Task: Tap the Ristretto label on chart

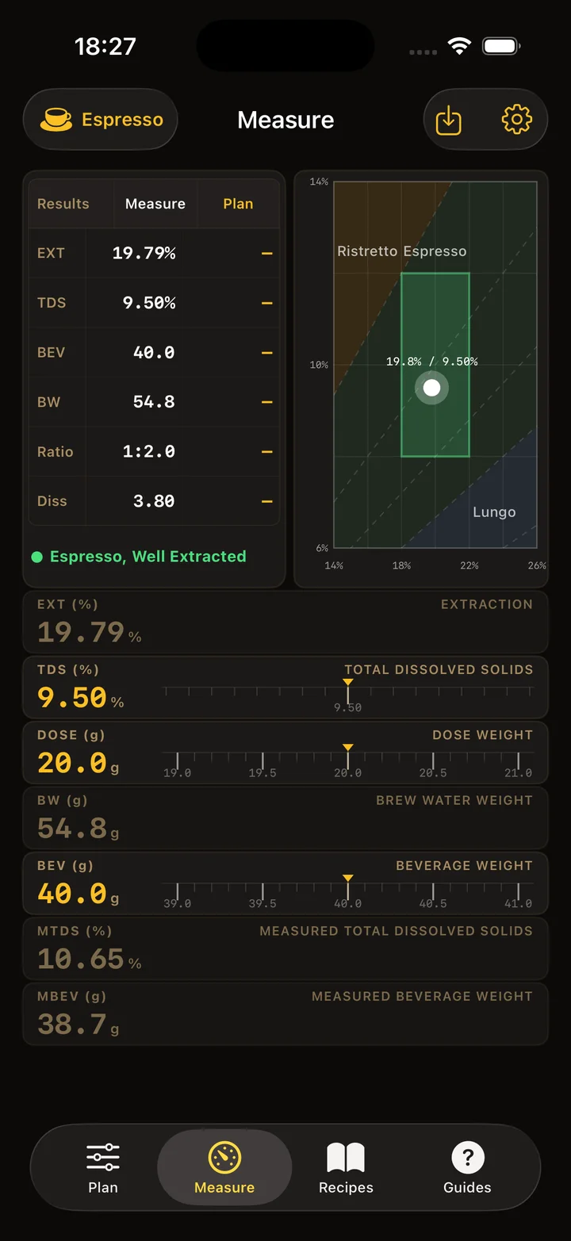Action: [x=367, y=251]
